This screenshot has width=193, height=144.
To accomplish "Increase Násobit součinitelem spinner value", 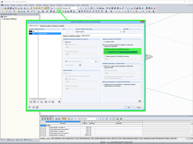I will point(96,61).
